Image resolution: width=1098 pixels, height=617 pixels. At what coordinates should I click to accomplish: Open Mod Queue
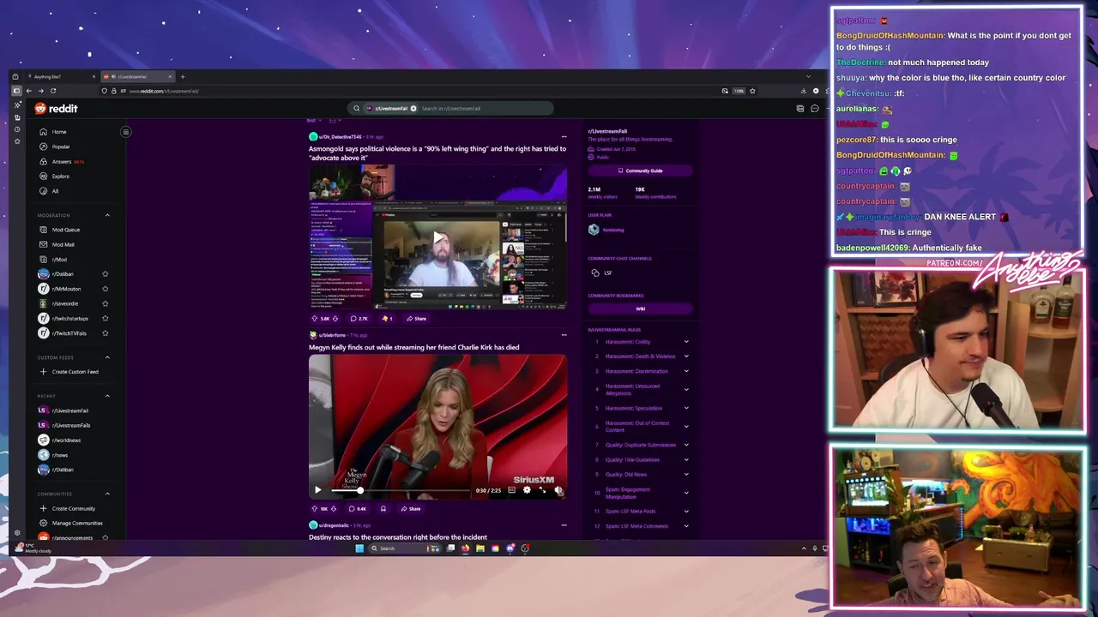66,230
